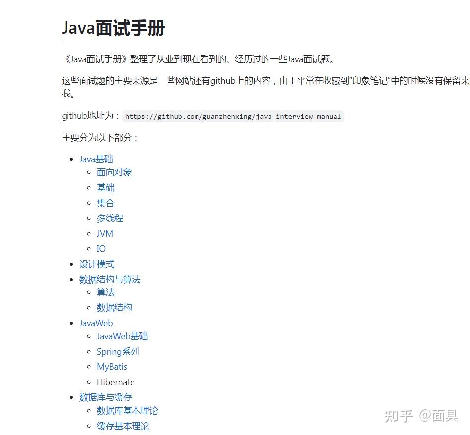Open the 数据结构与算法 section link
This screenshot has width=470, height=435.
[110, 279]
